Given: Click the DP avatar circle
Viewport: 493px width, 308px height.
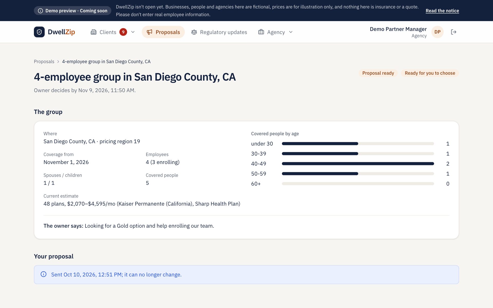Looking at the screenshot, I should (438, 32).
